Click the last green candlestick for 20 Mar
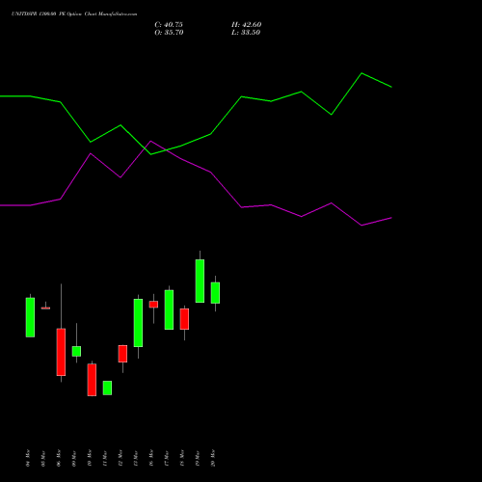This screenshot has width=482, height=482. pyautogui.click(x=215, y=293)
